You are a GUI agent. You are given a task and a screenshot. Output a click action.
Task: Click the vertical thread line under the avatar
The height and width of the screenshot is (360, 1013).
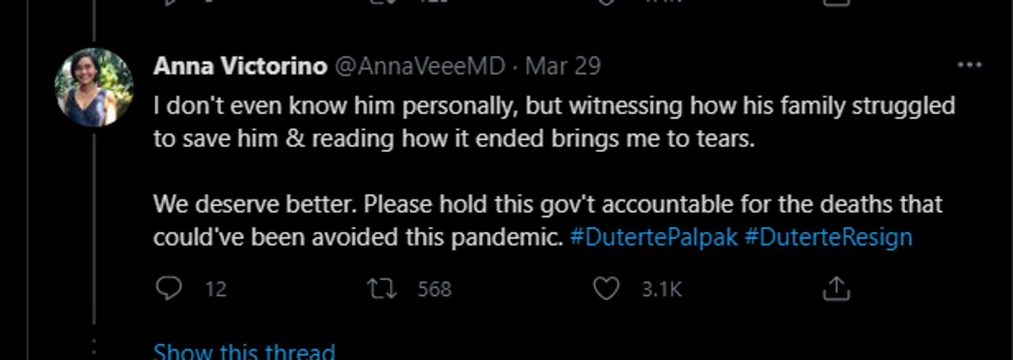tap(94, 229)
